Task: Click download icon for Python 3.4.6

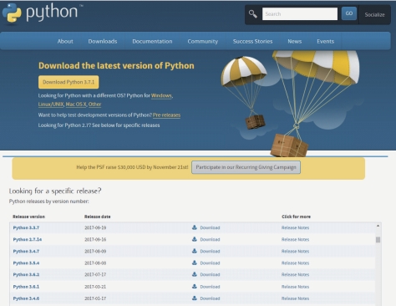Action: 195,298
